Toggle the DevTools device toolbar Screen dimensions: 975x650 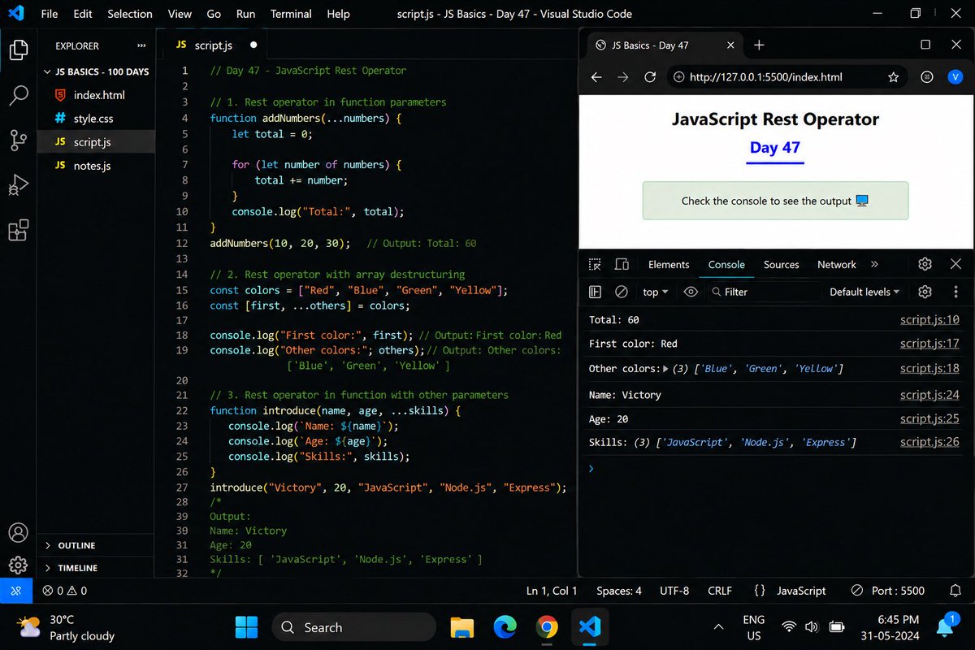coord(622,264)
